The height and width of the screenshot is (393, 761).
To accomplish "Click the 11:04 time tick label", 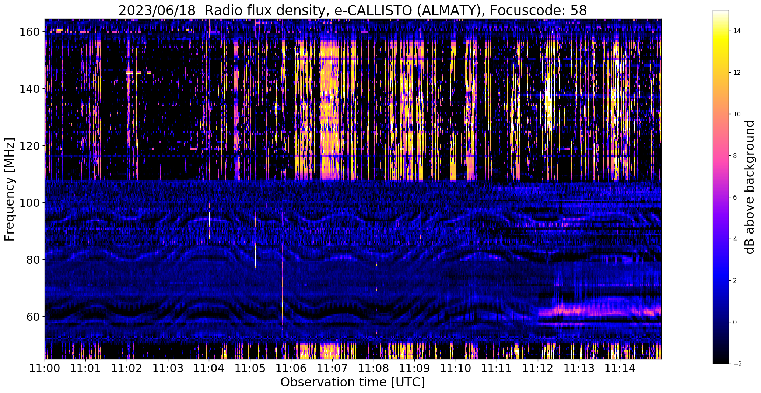I will (209, 368).
